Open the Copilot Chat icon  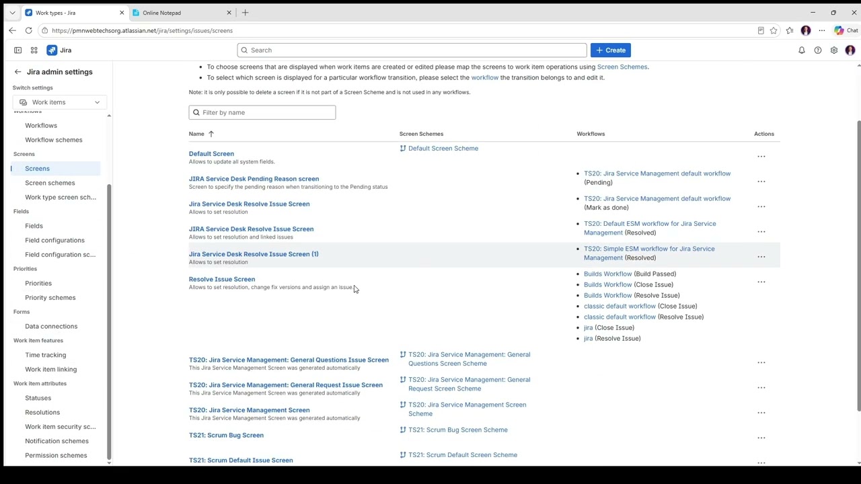[x=846, y=30]
